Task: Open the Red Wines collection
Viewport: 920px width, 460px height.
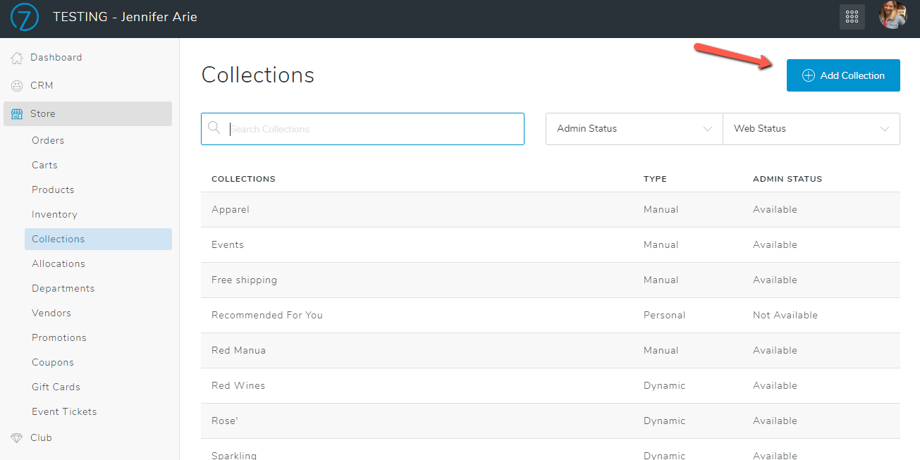Action: pos(551,385)
